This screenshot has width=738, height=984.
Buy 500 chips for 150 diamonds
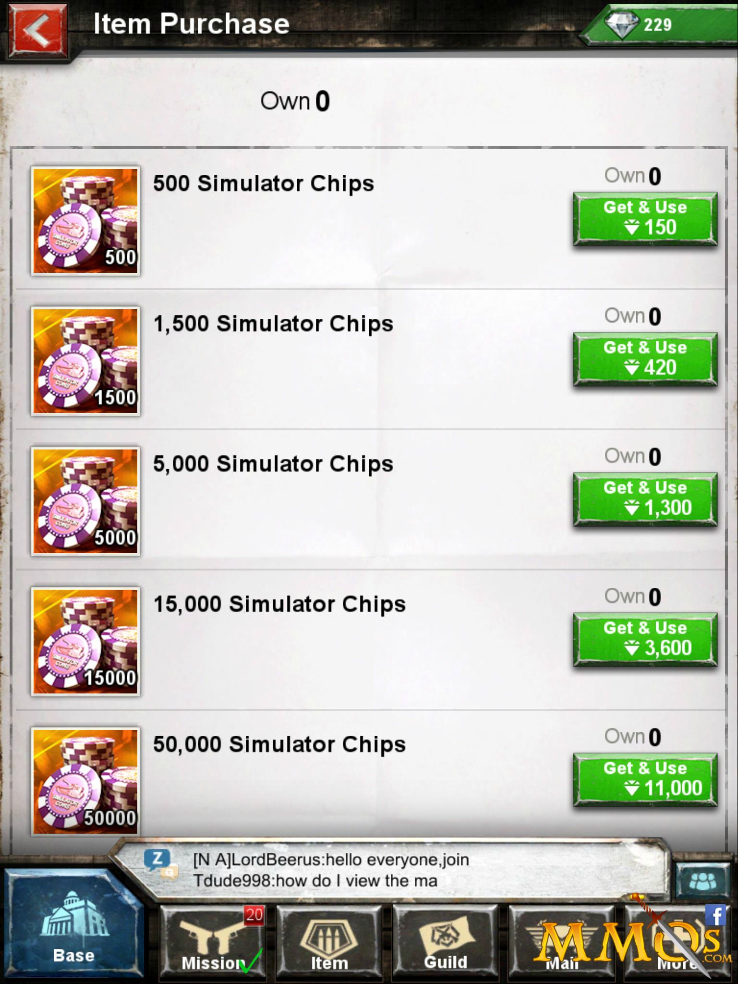[645, 219]
